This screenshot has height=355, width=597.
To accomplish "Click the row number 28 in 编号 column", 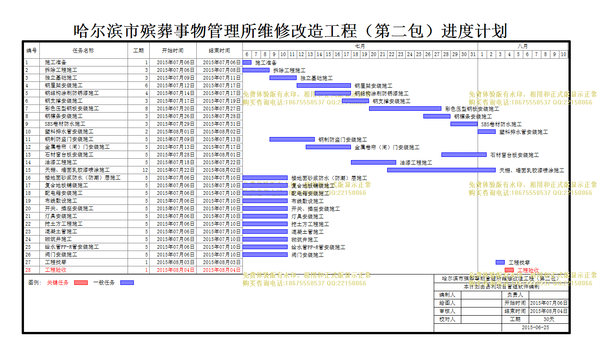I will click(x=28, y=270).
